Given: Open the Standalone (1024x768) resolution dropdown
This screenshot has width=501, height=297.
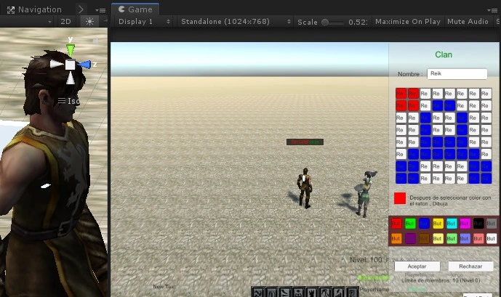Looking at the screenshot, I should [x=236, y=21].
